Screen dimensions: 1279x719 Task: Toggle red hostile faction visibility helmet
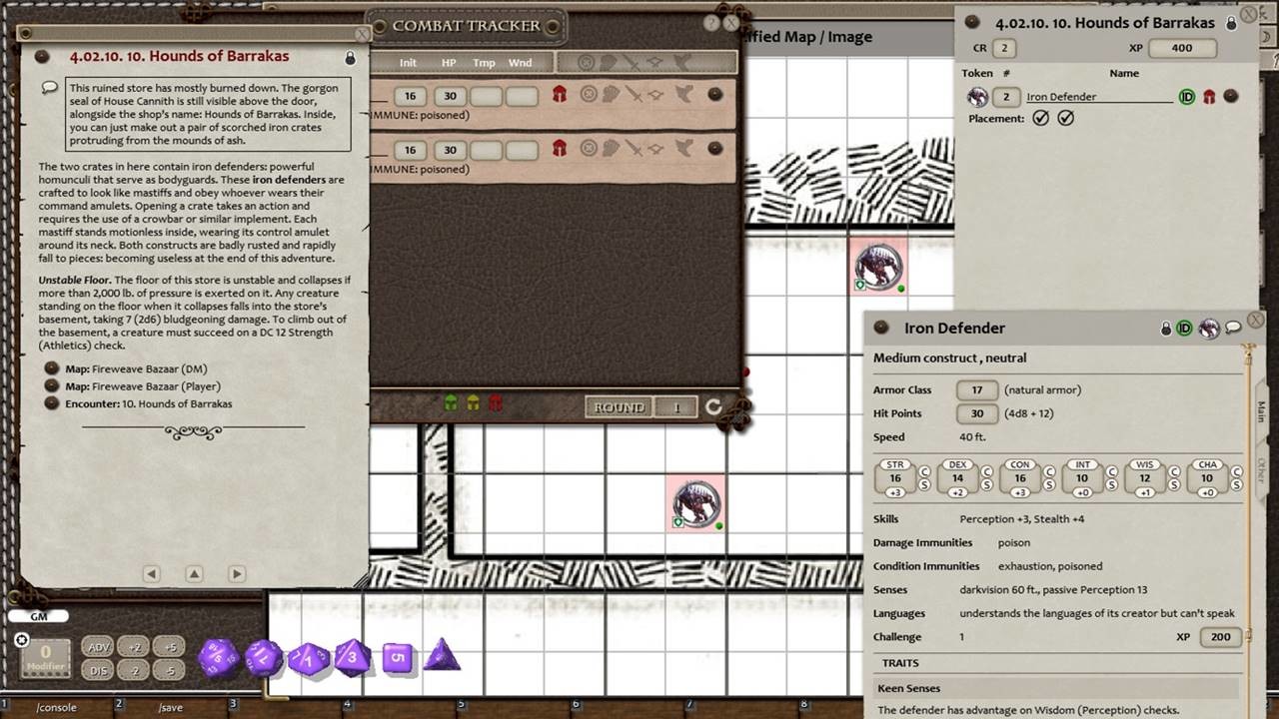(x=495, y=403)
